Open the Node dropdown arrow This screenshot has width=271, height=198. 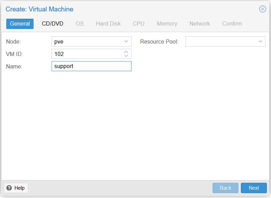tap(126, 41)
